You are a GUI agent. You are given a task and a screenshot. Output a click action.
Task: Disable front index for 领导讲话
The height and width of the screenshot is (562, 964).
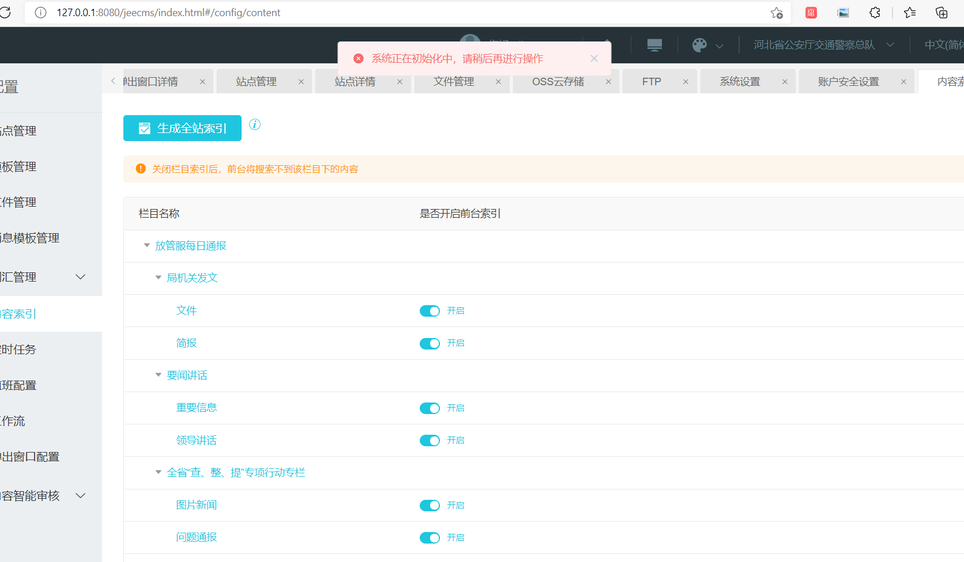pyautogui.click(x=430, y=441)
